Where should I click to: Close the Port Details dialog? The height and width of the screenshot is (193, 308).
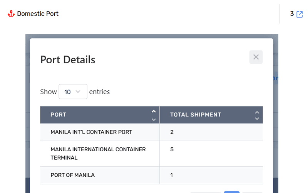coord(256,57)
